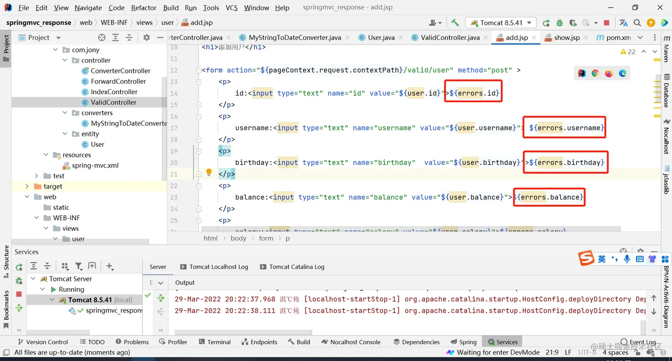672x361 pixels.
Task: Expand all nodes in Services toolbar
Action: 33,266
